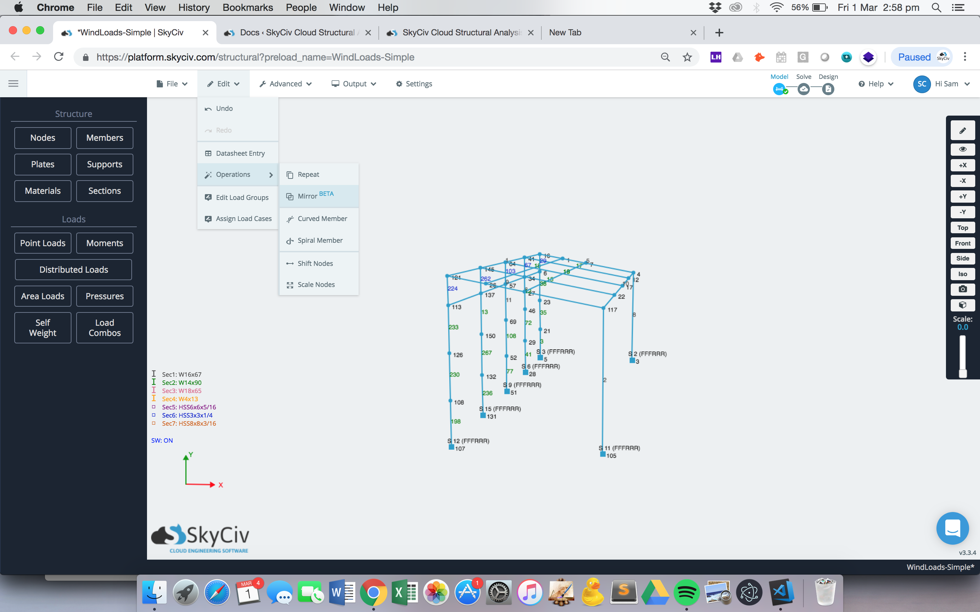980x612 pixels.
Task: Choose Assign Load Cases
Action: pos(238,219)
